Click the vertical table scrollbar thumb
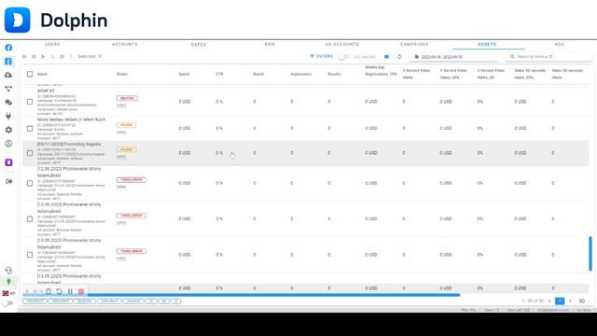 [590, 254]
